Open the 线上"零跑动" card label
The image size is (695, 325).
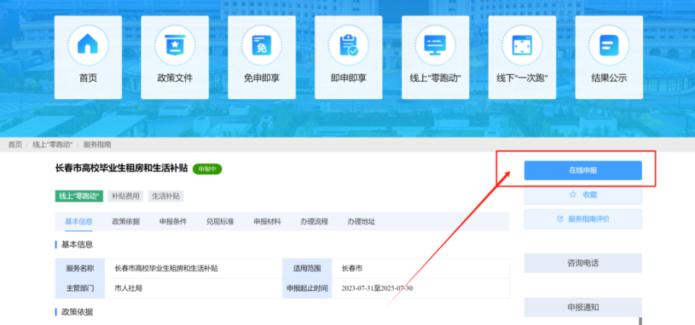[435, 78]
